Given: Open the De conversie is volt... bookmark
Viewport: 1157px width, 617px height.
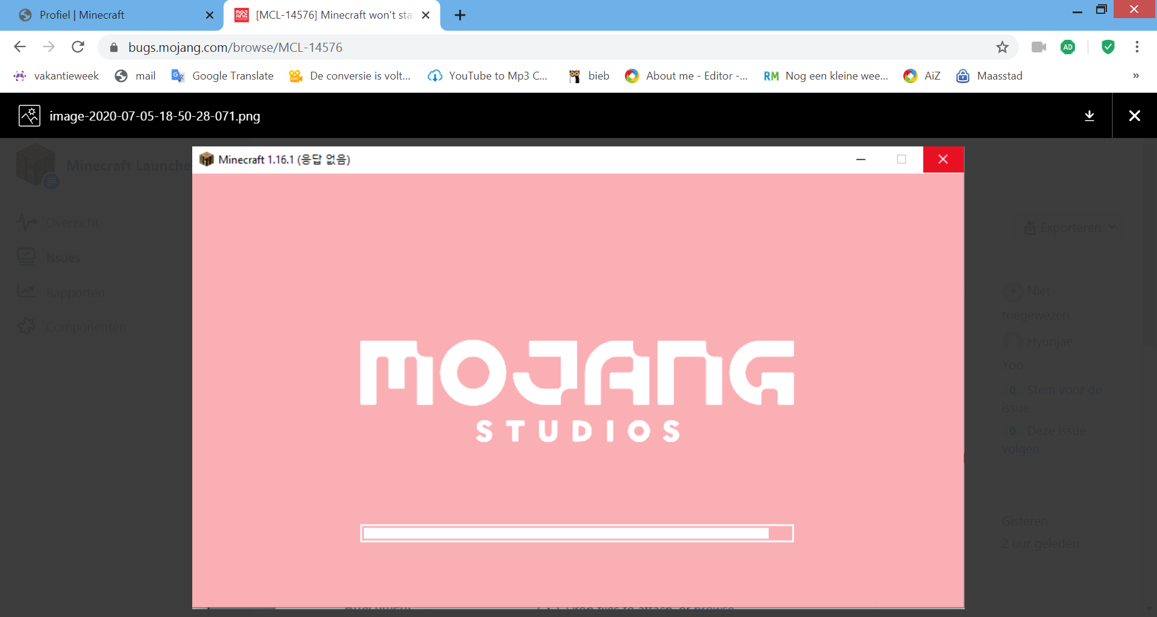Looking at the screenshot, I should pyautogui.click(x=350, y=76).
